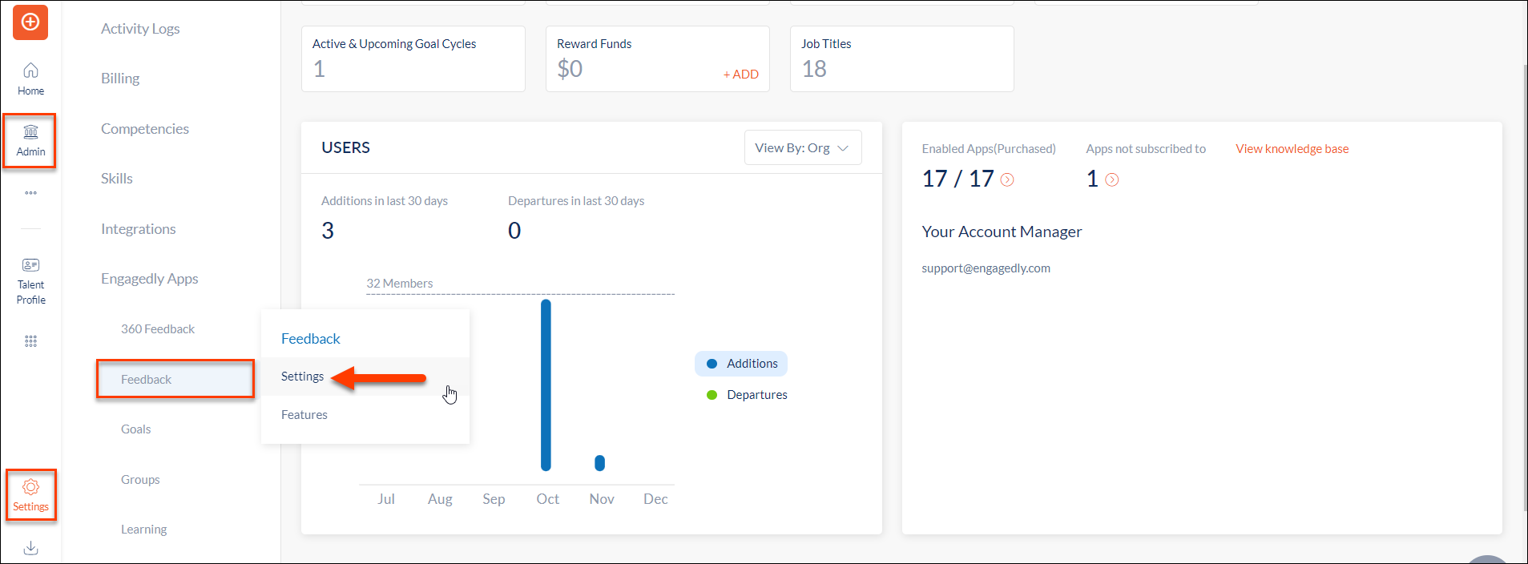The height and width of the screenshot is (564, 1528).
Task: Click Your Account Manager heading
Action: tap(1002, 232)
